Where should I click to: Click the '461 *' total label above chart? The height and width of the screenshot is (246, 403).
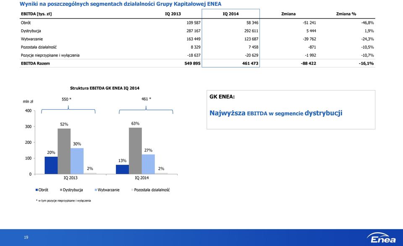click(x=146, y=99)
